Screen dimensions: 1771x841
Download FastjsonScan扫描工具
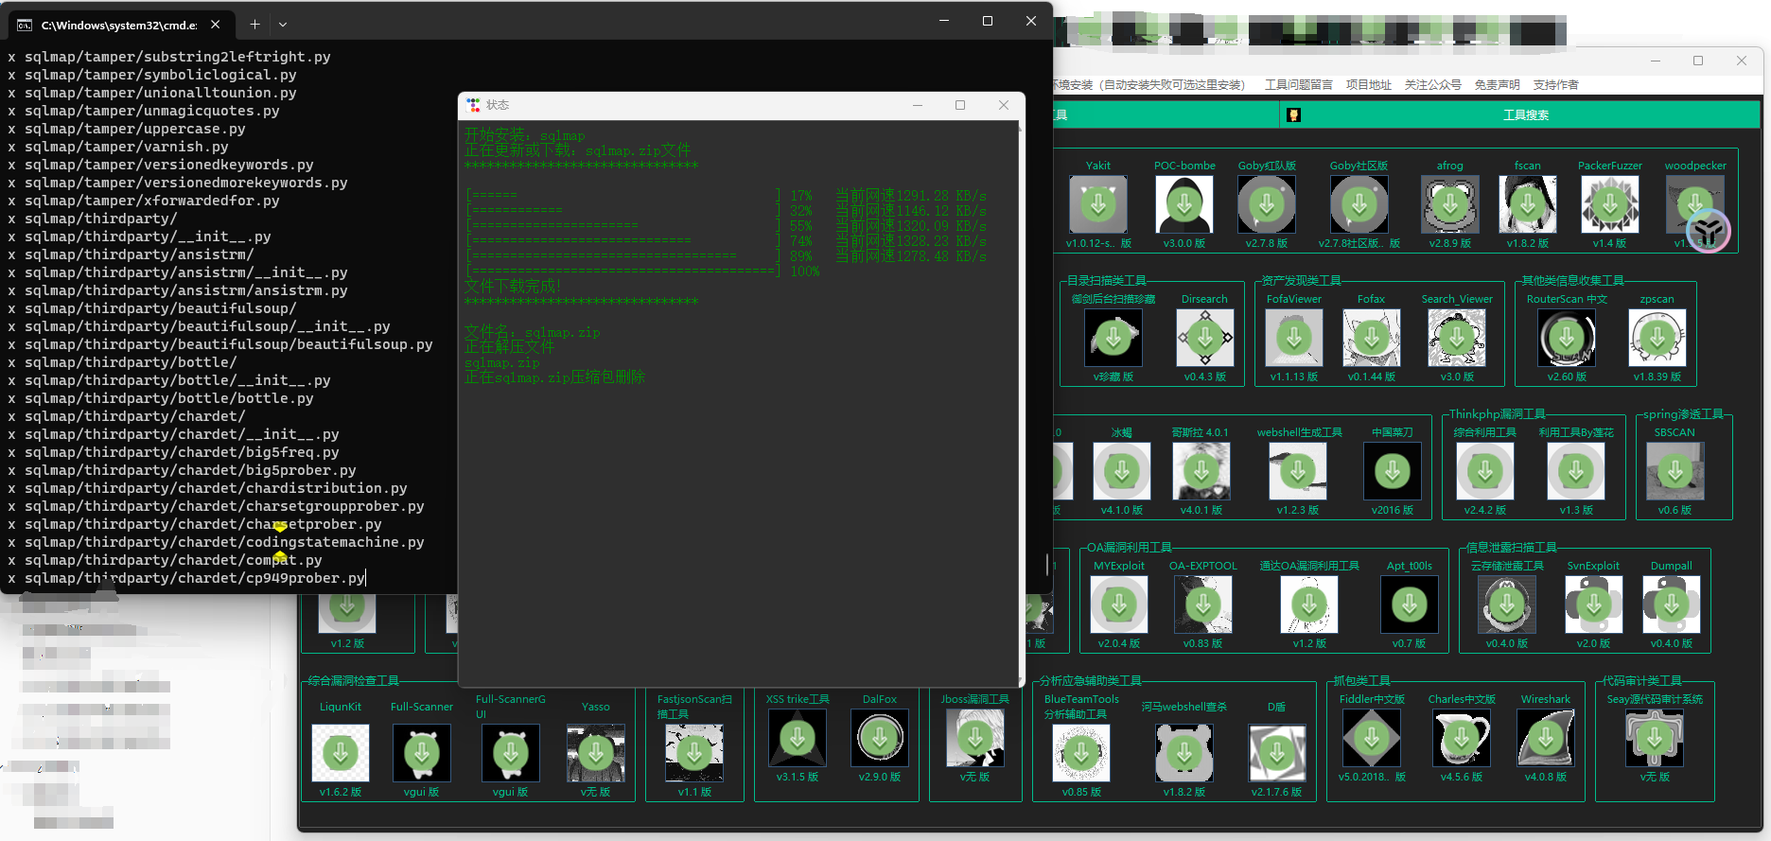click(694, 753)
